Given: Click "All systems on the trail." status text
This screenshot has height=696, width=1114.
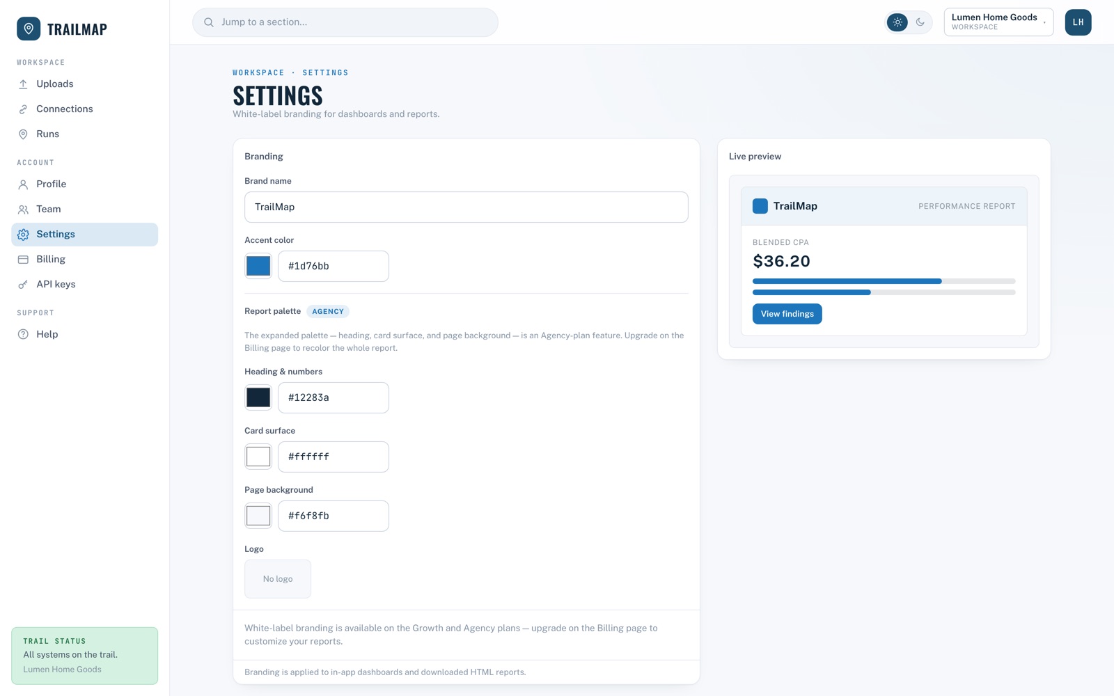Looking at the screenshot, I should [x=70, y=655].
